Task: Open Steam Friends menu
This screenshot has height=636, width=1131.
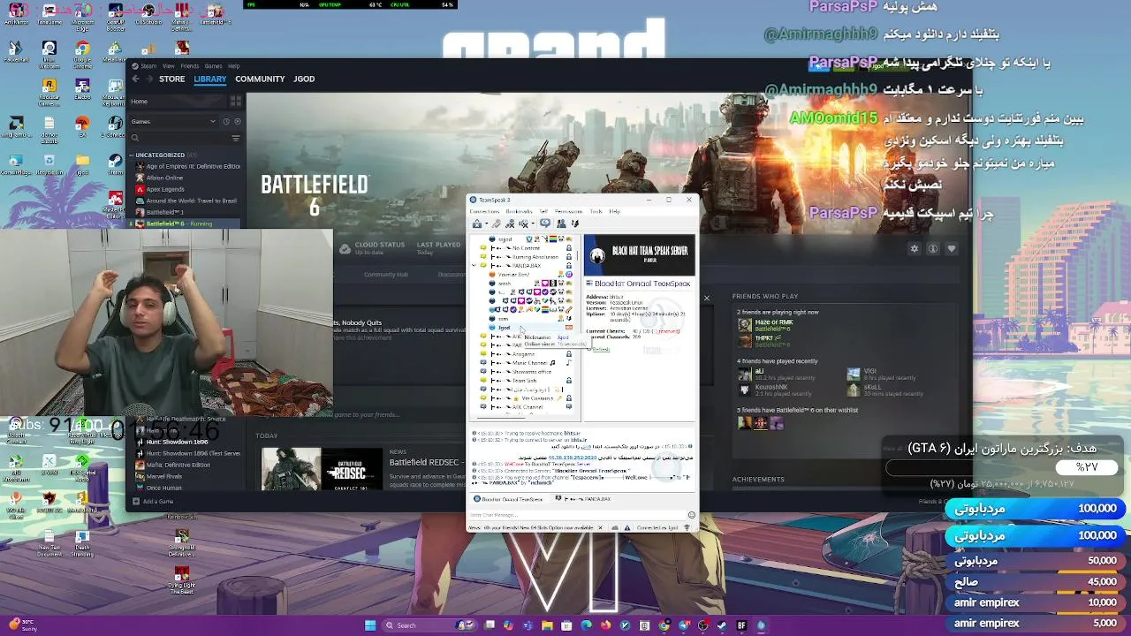Action: click(189, 66)
